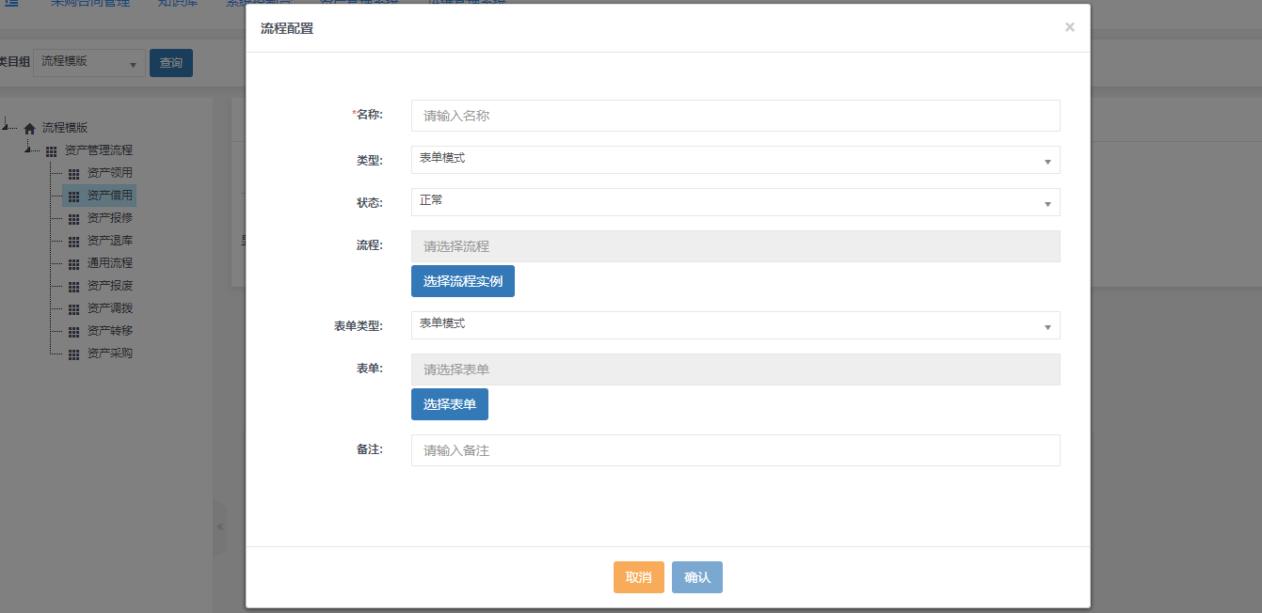The height and width of the screenshot is (613, 1262).
Task: Collapse the left panel using the arrow handle
Action: pos(219,527)
